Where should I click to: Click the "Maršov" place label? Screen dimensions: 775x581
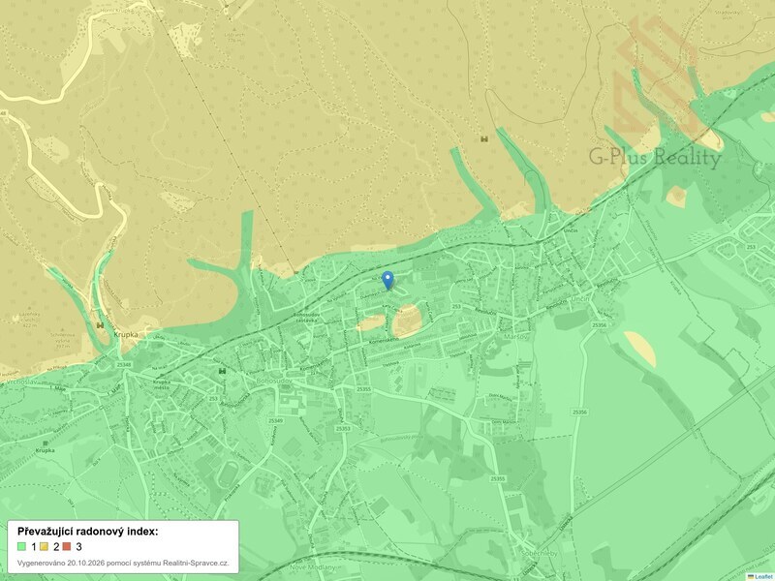coord(516,336)
